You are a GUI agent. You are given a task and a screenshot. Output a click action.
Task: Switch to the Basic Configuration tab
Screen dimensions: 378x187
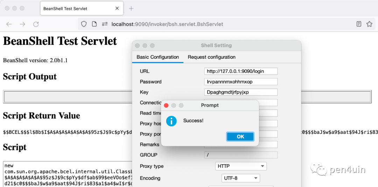(x=157, y=57)
